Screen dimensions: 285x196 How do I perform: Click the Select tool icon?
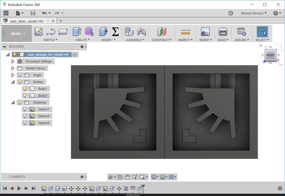(262, 32)
